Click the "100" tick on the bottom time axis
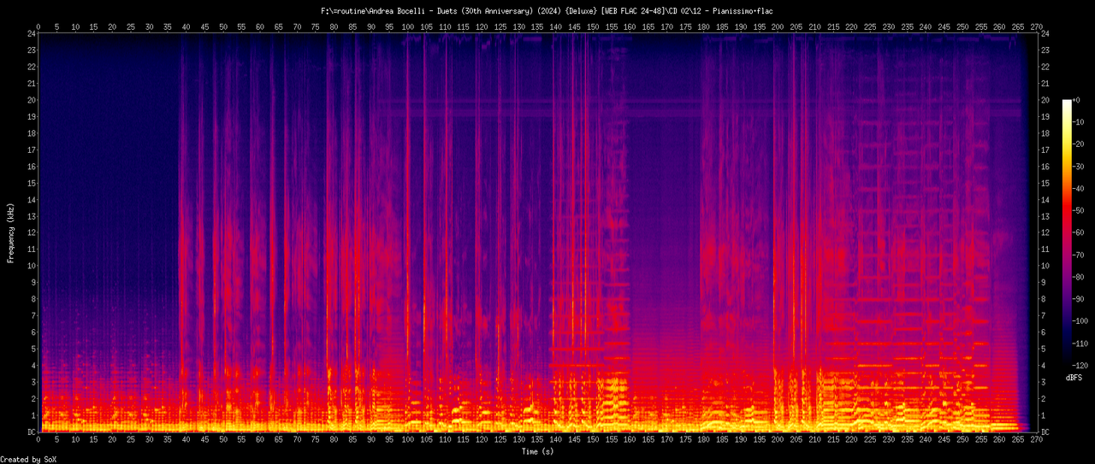 pos(408,441)
